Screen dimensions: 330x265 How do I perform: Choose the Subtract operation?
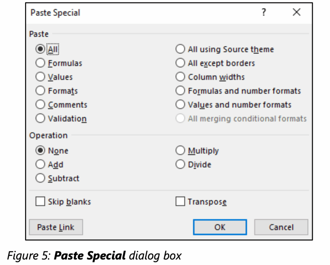tap(40, 178)
